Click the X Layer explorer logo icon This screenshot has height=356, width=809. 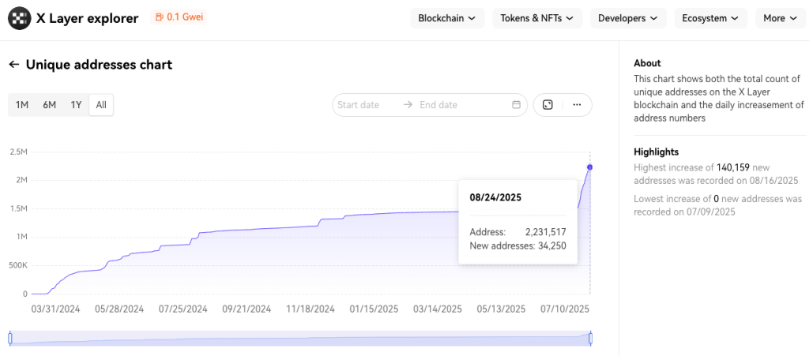coord(19,18)
